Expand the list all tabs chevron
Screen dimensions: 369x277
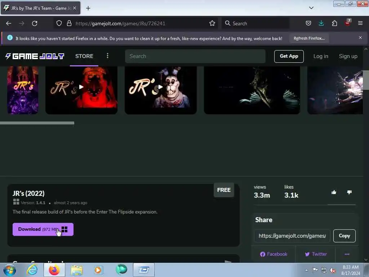click(311, 8)
